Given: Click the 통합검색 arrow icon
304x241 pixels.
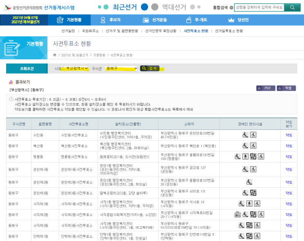Looking at the screenshot, I should [x=231, y=7].
